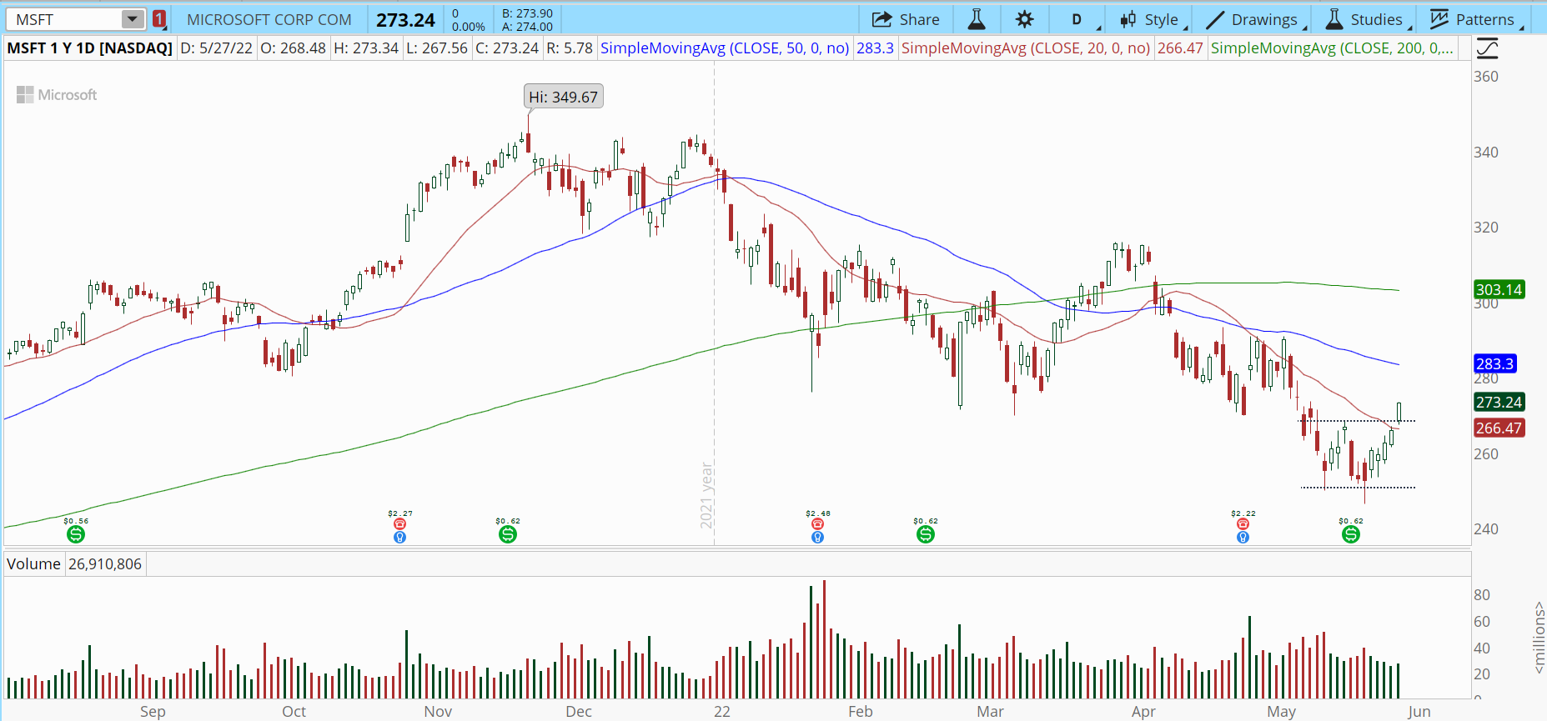The image size is (1547, 721).
Task: Click the lightbulb icon under $2.48 earnings
Action: [x=817, y=538]
